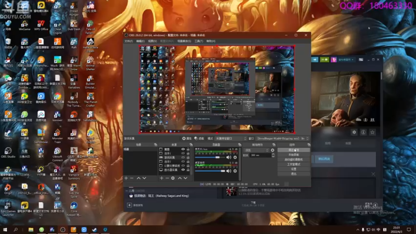This screenshot has width=416, height=234.
Task: Open the Vampire Survivors desktop shortcut
Action: tap(74, 173)
